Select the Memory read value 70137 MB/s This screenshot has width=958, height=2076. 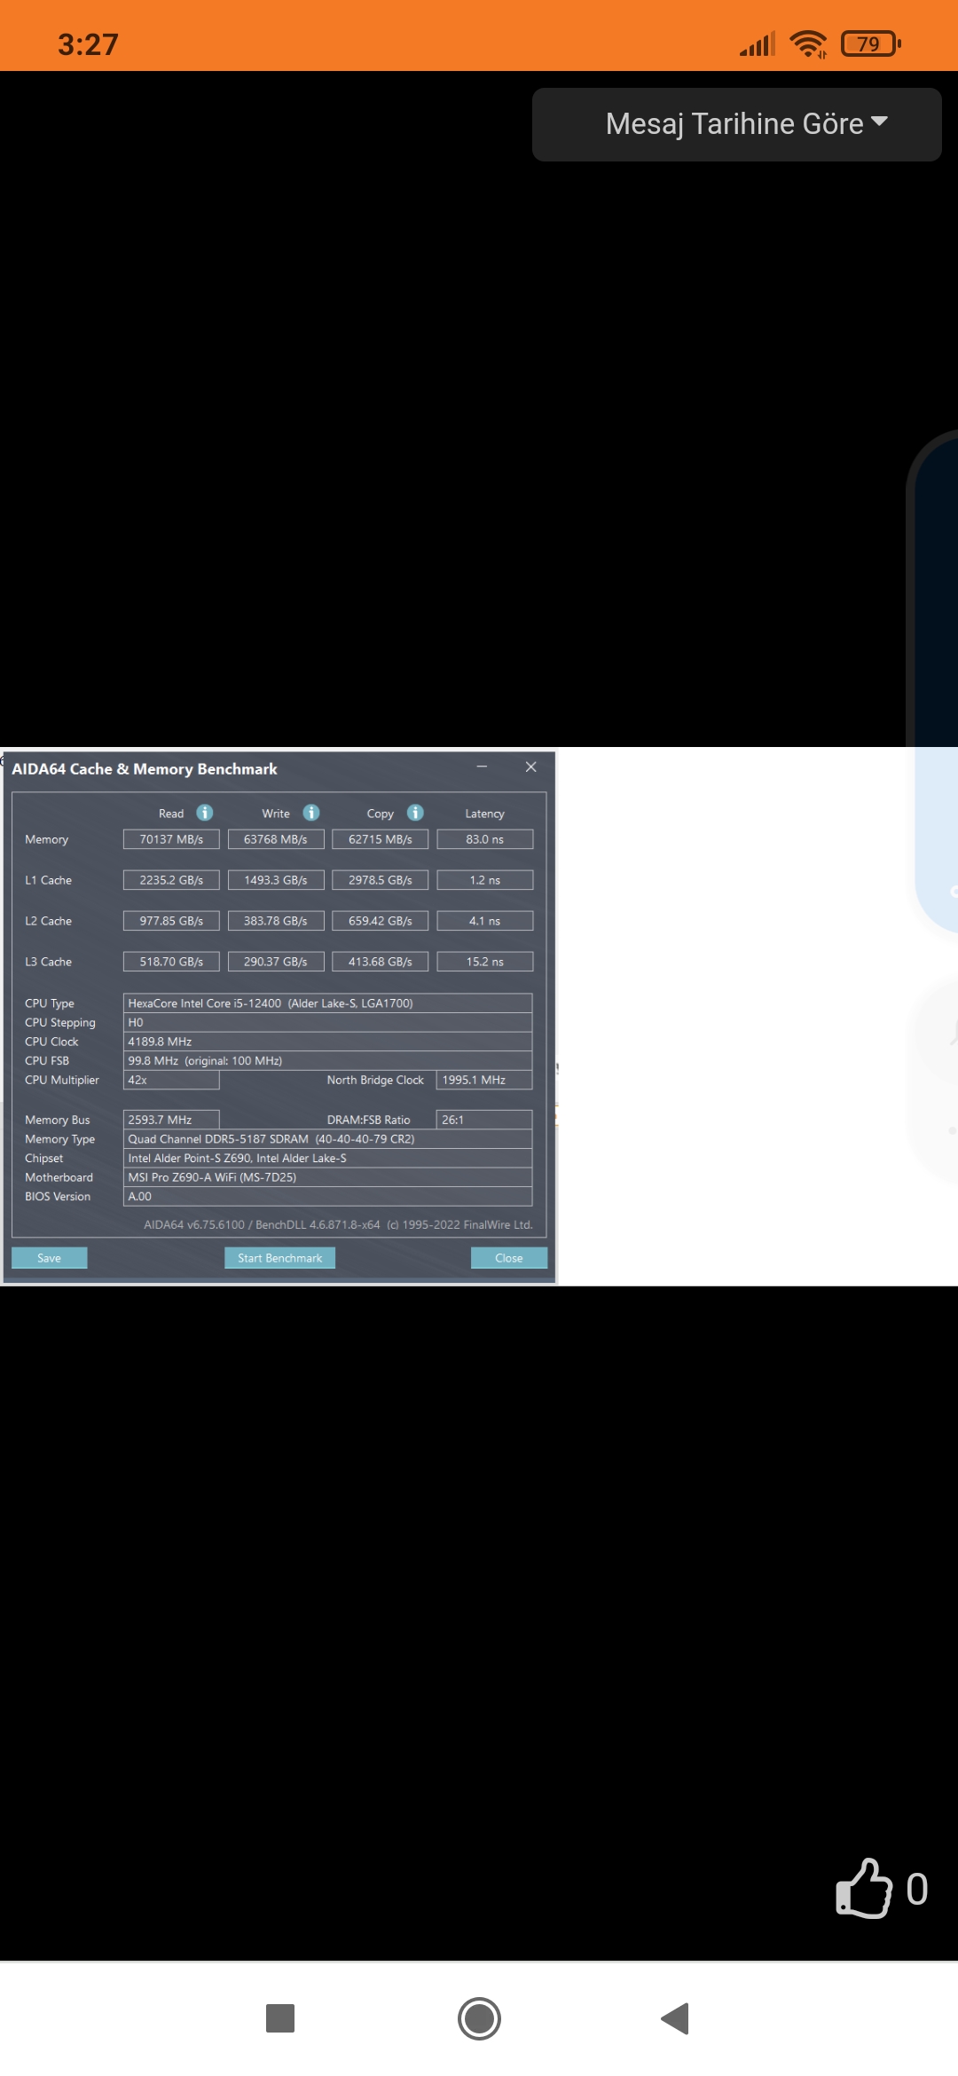pos(171,839)
